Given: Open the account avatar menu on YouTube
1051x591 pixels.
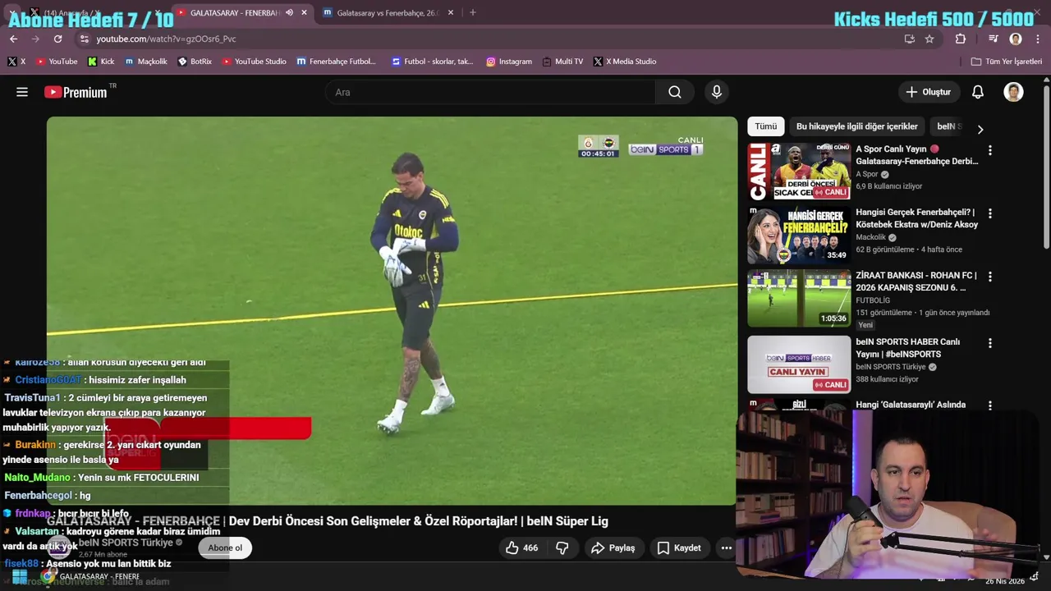Looking at the screenshot, I should pyautogui.click(x=1013, y=92).
